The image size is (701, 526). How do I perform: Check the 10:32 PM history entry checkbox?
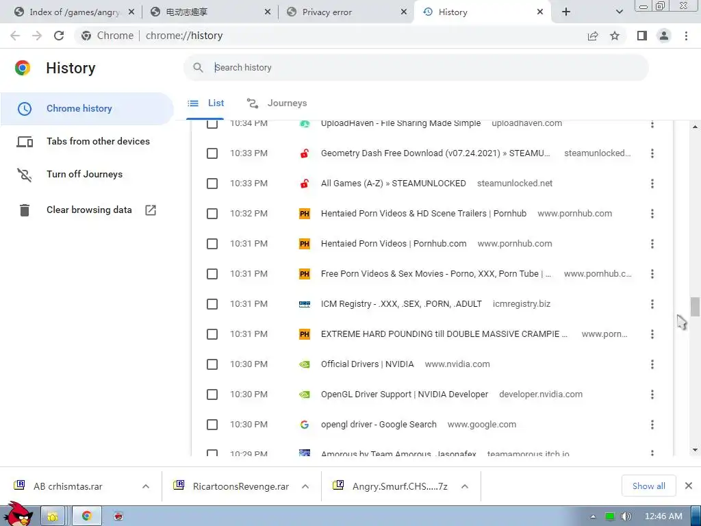point(212,214)
